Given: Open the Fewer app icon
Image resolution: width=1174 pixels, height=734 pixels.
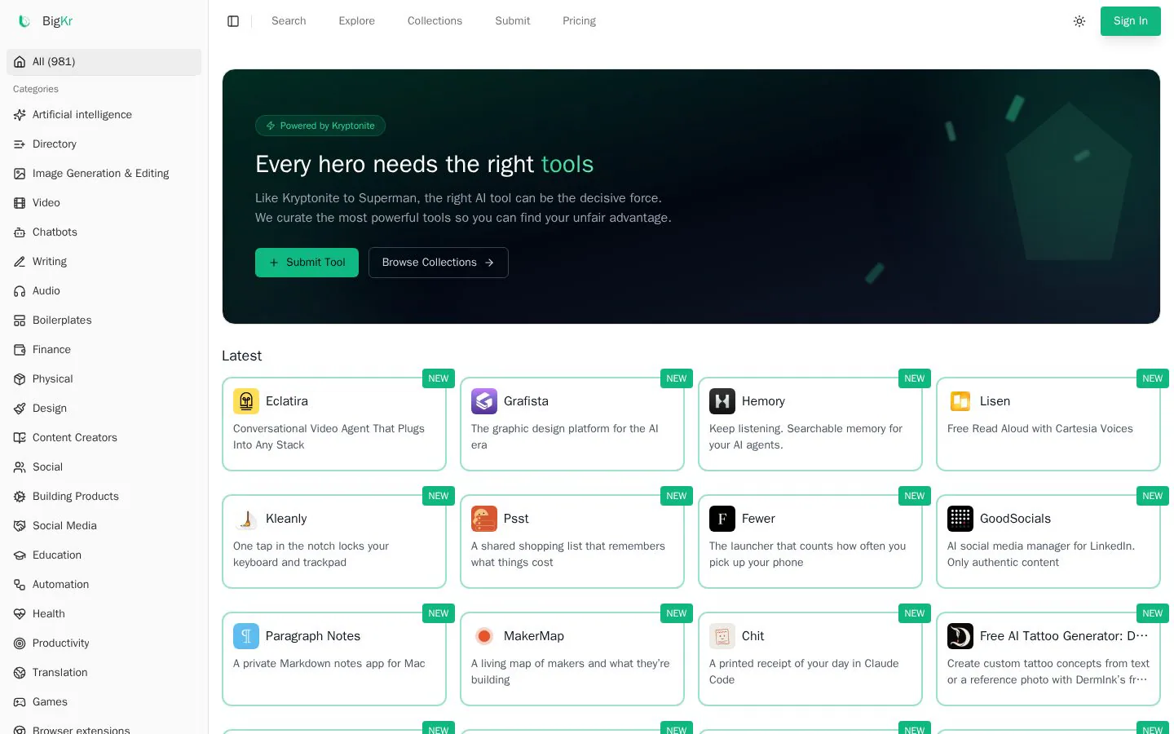Looking at the screenshot, I should (722, 519).
